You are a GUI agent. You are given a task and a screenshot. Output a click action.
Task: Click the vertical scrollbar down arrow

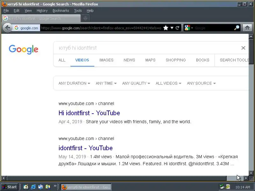coord(251,173)
